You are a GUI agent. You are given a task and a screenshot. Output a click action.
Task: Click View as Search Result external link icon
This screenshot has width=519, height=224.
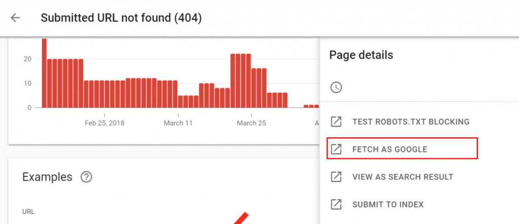(x=336, y=177)
